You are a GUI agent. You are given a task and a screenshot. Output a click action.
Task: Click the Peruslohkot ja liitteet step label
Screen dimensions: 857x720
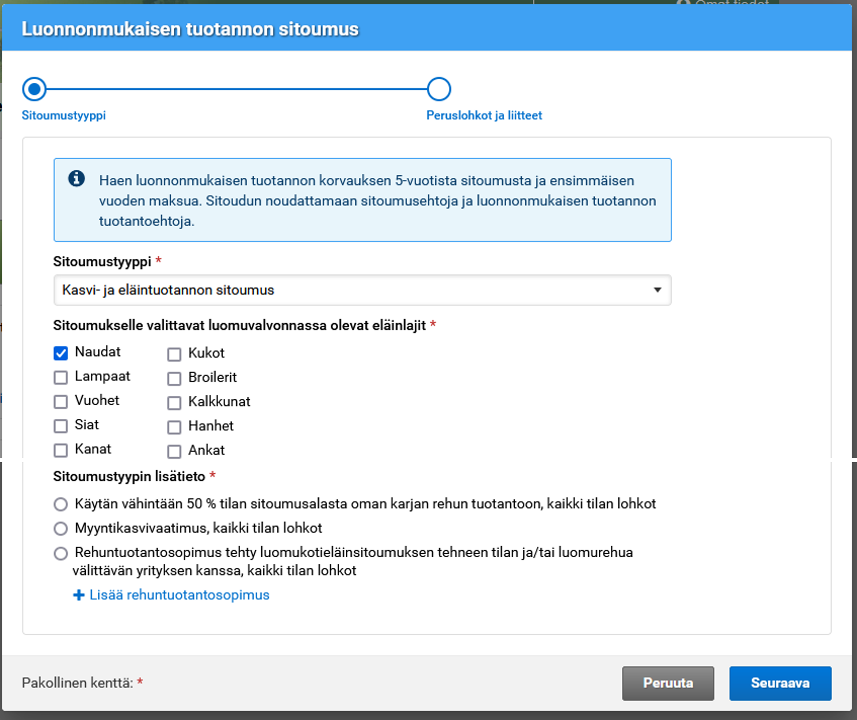pos(484,116)
